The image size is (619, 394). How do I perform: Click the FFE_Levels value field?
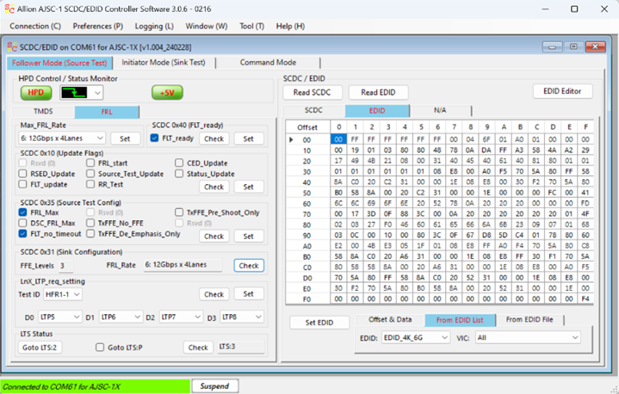(65, 266)
